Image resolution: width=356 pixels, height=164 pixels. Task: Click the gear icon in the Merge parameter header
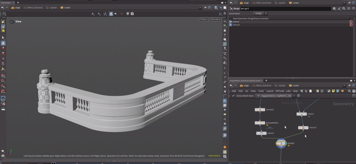point(334,9)
